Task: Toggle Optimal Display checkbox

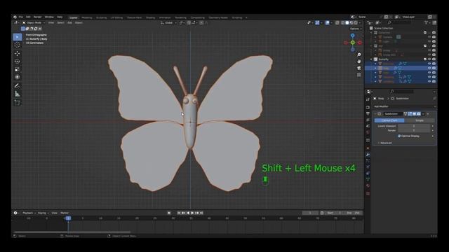Action: (399, 136)
